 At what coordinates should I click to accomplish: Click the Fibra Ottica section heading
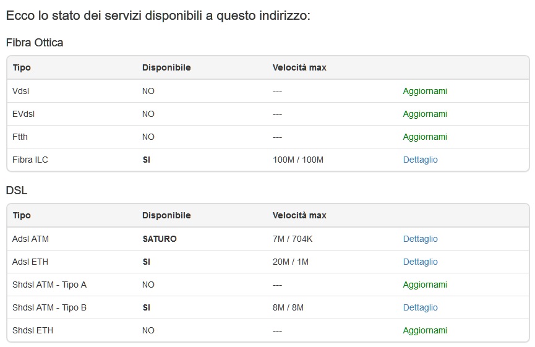click(35, 43)
